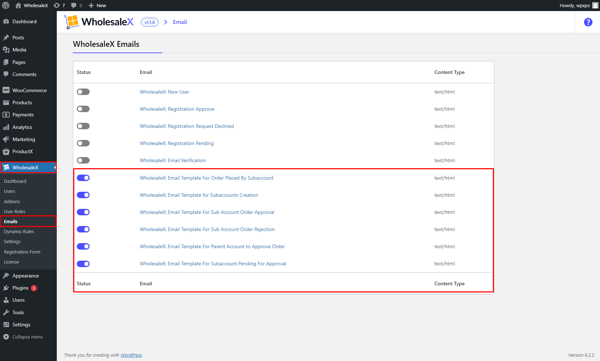Click the Media icon in sidebar
The width and height of the screenshot is (600, 361).
pyautogui.click(x=6, y=50)
